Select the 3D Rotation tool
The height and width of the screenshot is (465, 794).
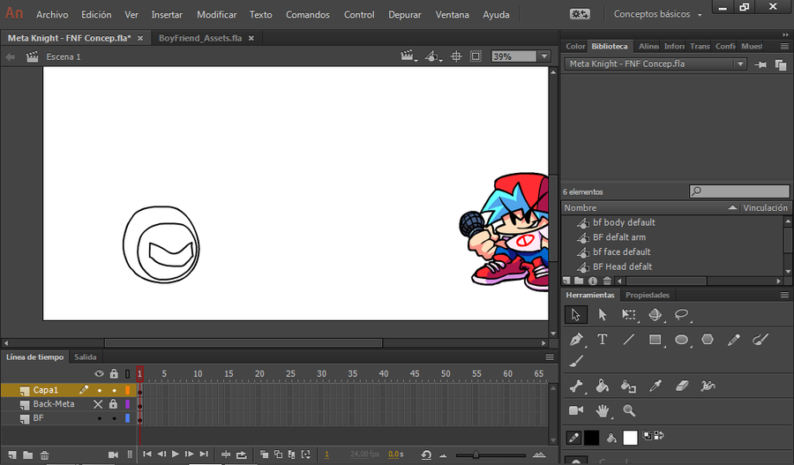pyautogui.click(x=655, y=314)
